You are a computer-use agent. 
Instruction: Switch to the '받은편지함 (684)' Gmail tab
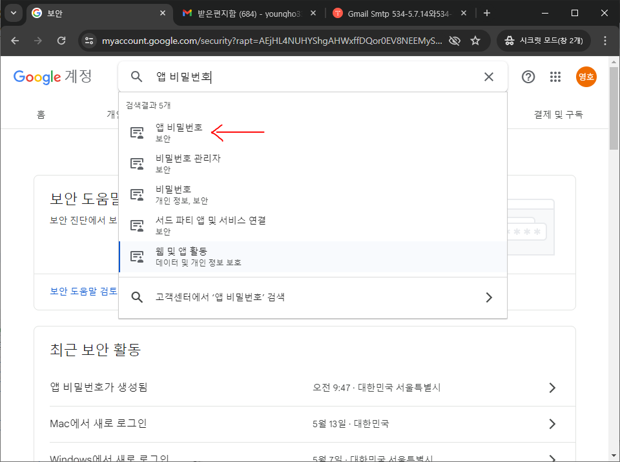(249, 14)
